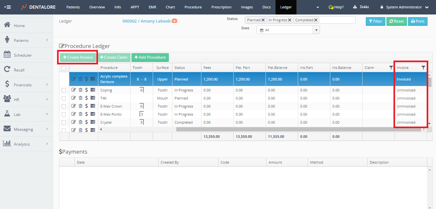Click the dollar payment icon for E-Max Crown
436x209 pixels.
[x=86, y=106]
